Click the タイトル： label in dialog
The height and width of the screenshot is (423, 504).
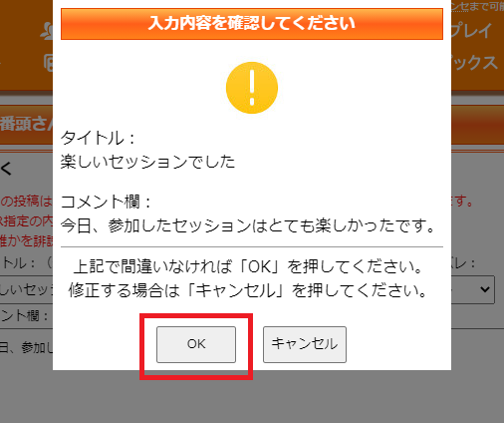coord(99,138)
